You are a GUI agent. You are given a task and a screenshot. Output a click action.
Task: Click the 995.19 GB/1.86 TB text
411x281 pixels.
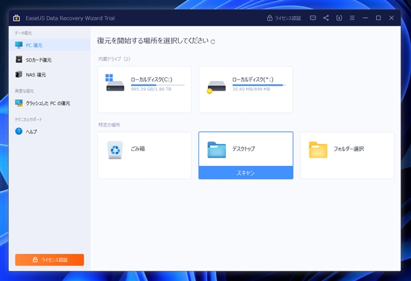tap(151, 89)
